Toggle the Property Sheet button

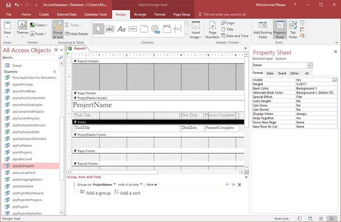point(280,30)
